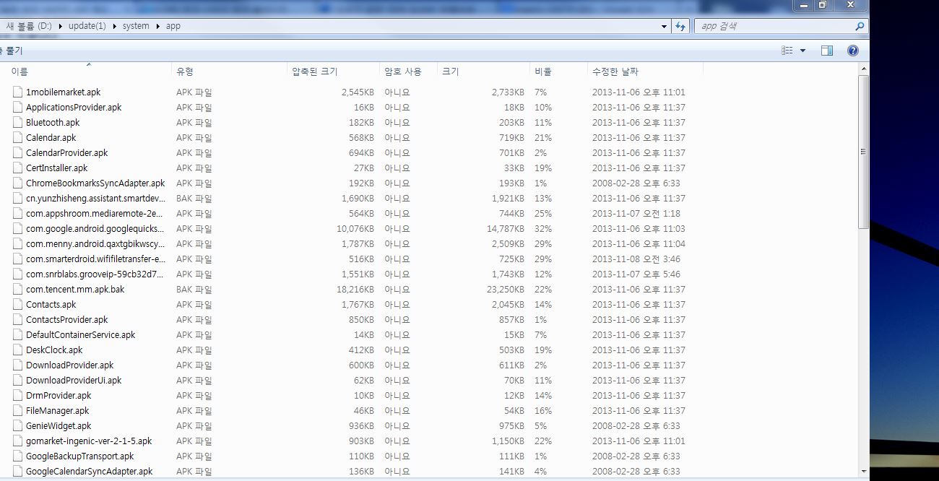The height and width of the screenshot is (481, 939).
Task: Select ChromeBookmarksSyncAdapter.apk
Action: pos(95,183)
